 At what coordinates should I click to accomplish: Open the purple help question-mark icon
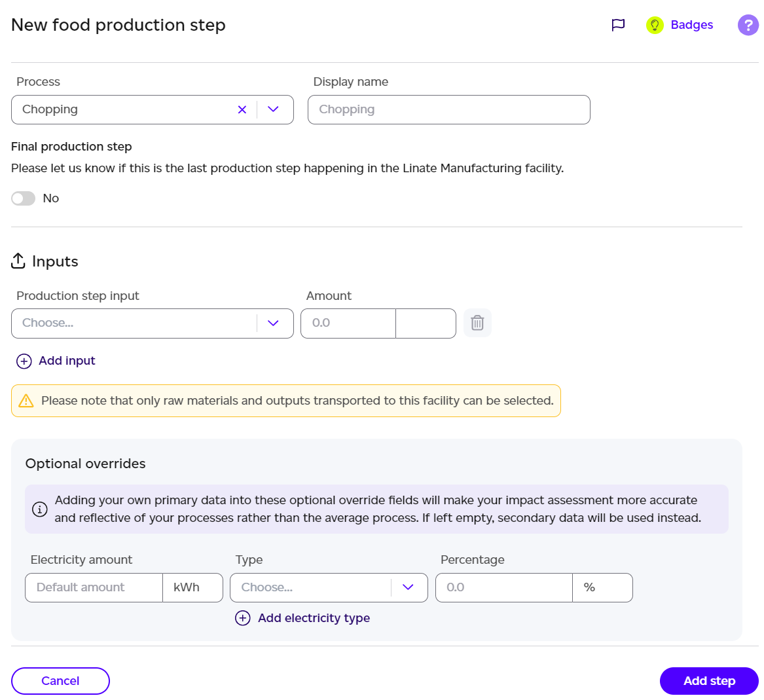click(x=748, y=25)
